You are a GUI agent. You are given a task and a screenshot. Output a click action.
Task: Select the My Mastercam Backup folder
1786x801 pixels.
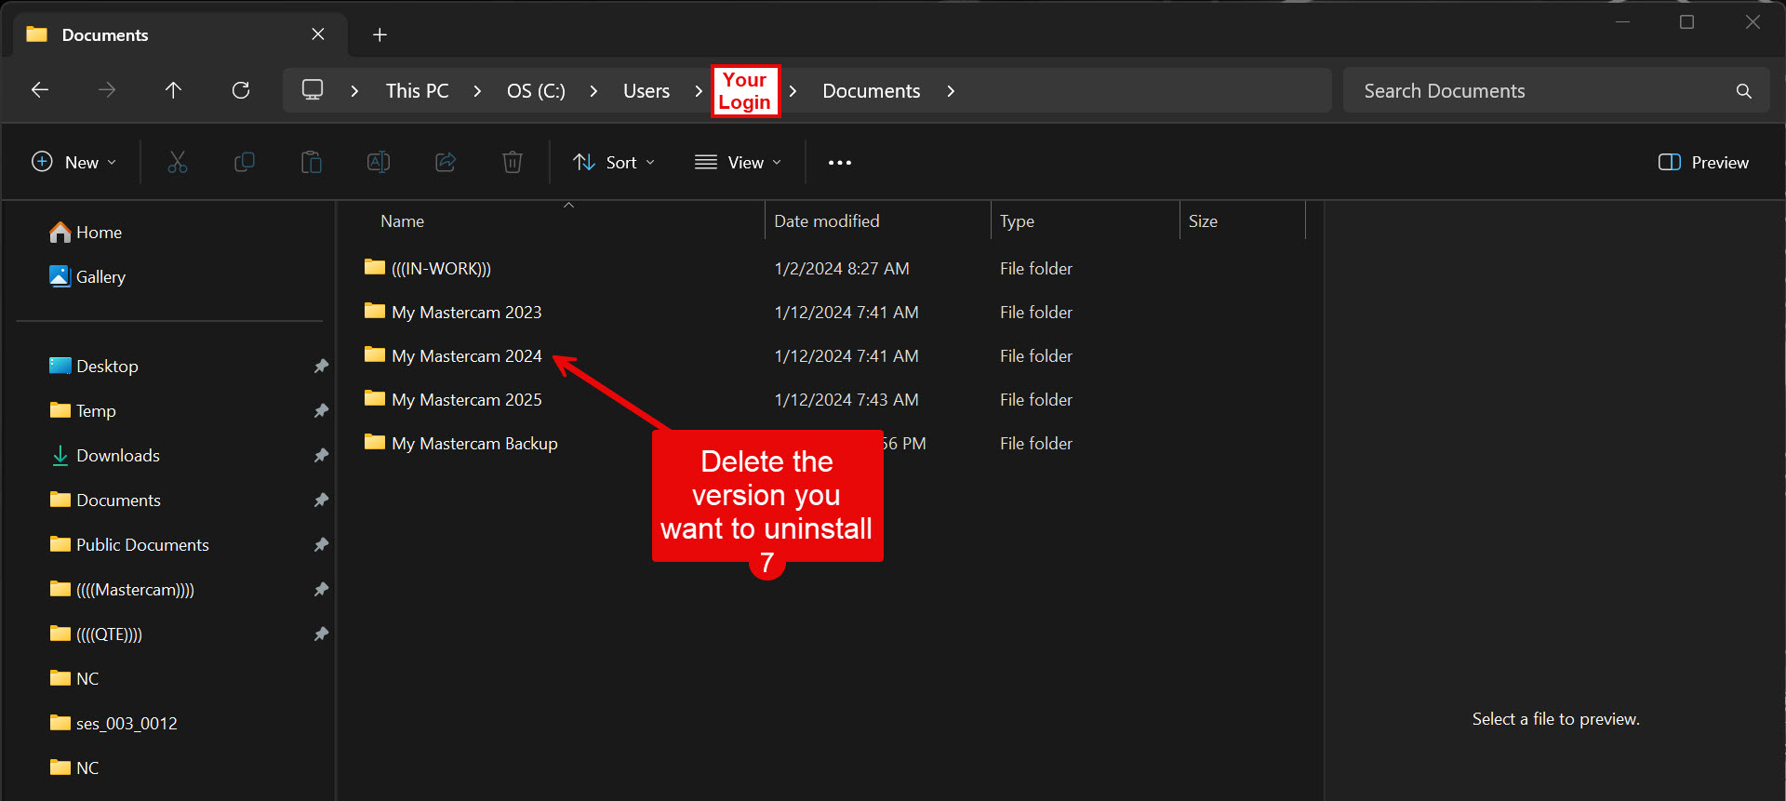click(474, 444)
